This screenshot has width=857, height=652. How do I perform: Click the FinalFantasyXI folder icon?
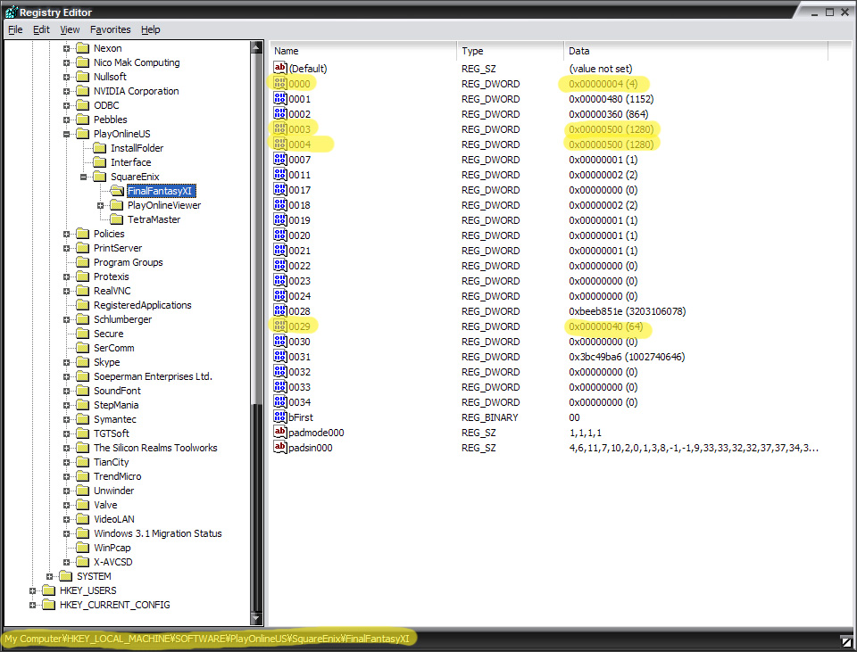[117, 191]
